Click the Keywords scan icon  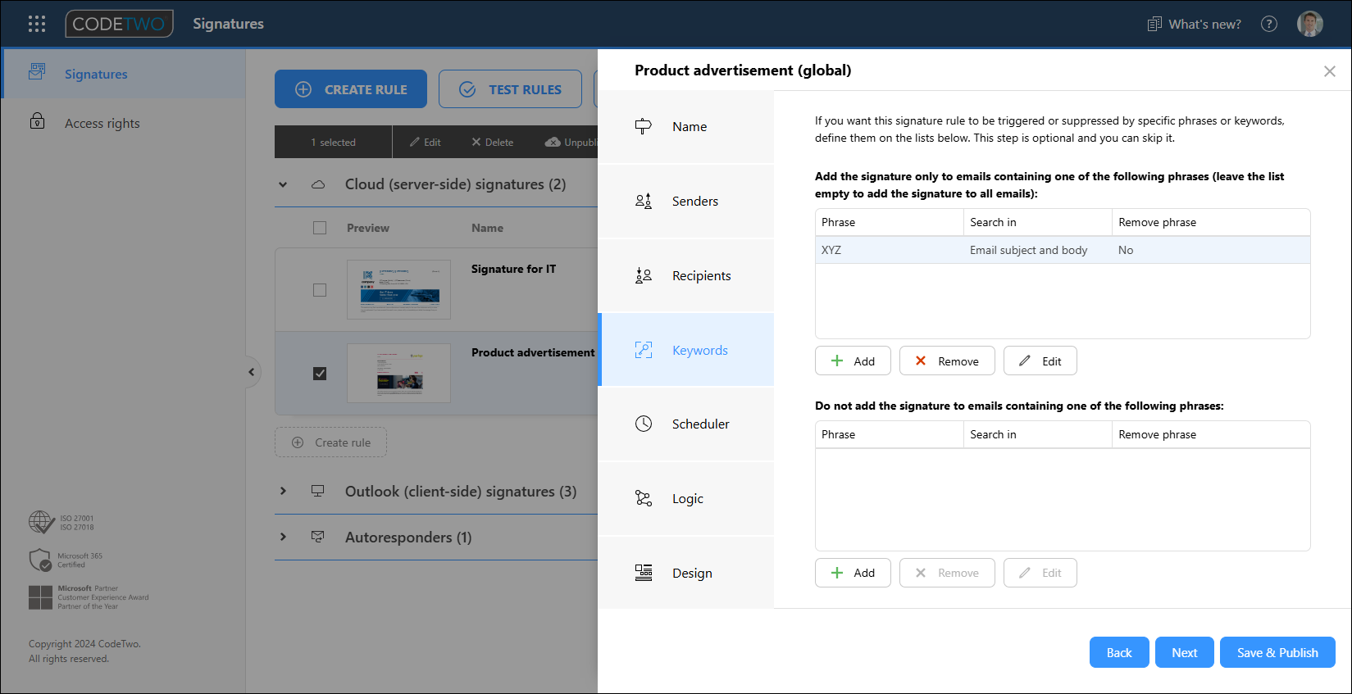(x=644, y=350)
